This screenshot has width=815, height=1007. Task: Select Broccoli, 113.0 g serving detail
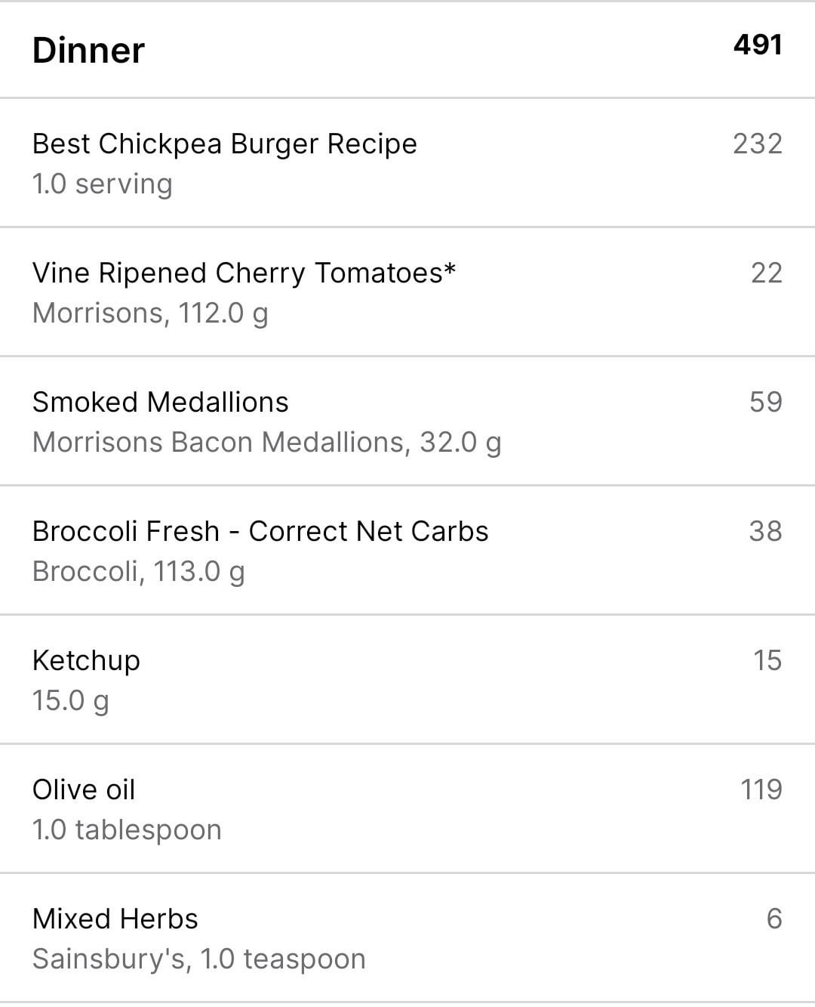click(138, 572)
